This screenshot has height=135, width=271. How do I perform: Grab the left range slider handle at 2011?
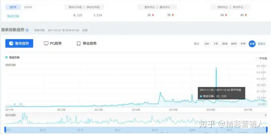coord(5,130)
